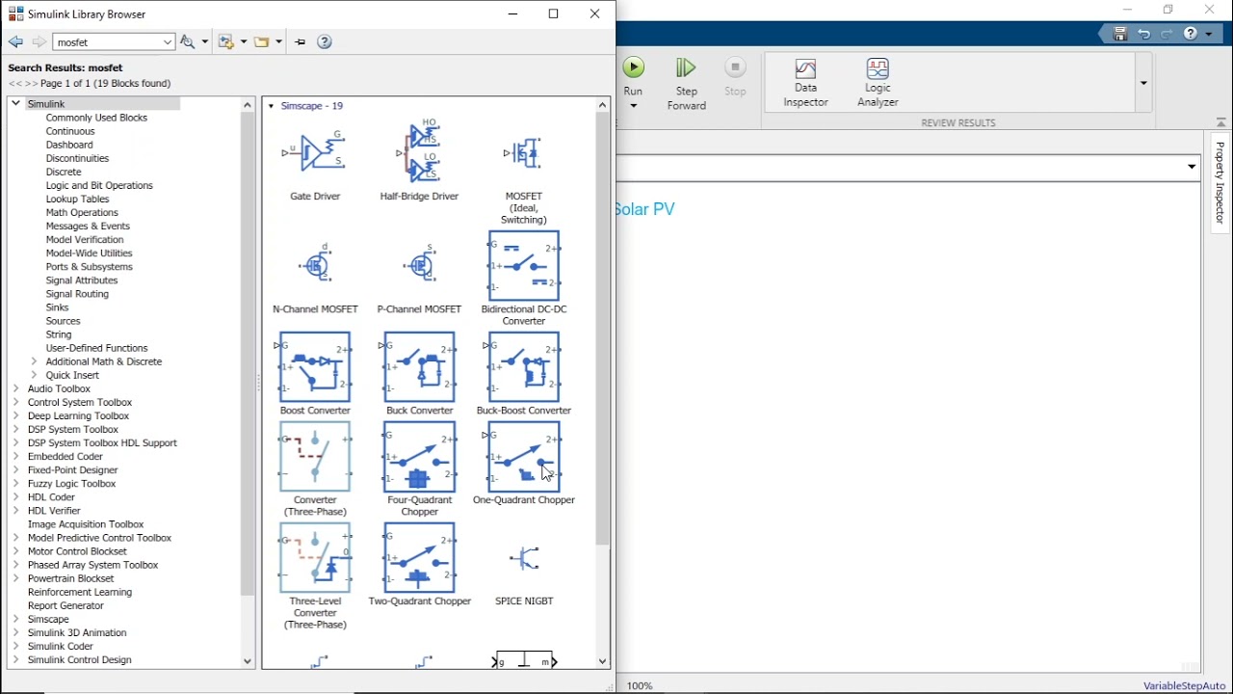Click the new model toolbar icon
Image resolution: width=1233 pixels, height=694 pixels.
click(x=226, y=41)
